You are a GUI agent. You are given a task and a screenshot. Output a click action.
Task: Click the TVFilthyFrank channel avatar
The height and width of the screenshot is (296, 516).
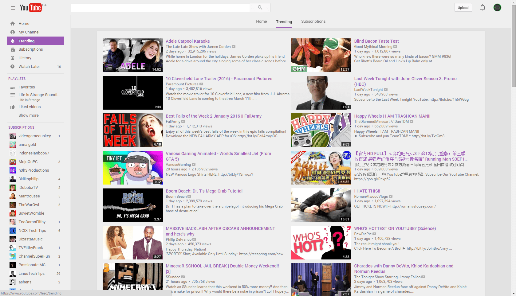point(13,248)
